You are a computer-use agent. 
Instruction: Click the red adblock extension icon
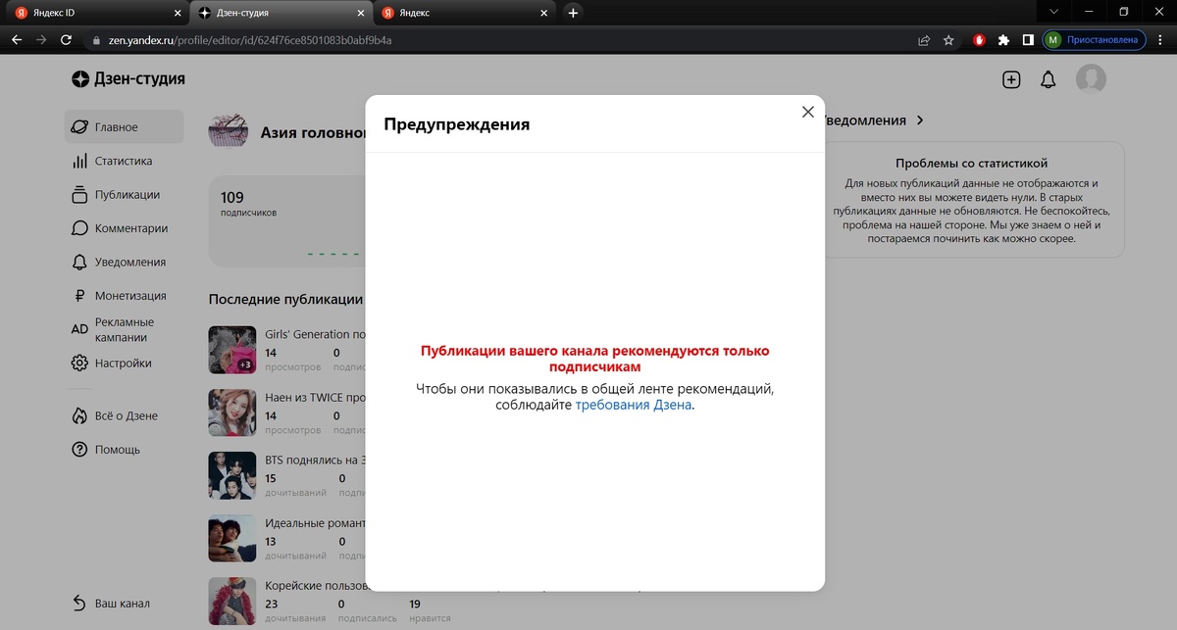pyautogui.click(x=979, y=40)
